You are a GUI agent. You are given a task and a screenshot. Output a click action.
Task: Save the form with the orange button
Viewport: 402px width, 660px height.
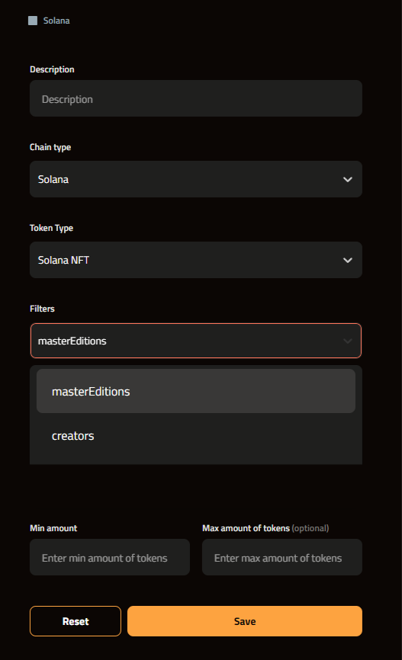coord(245,621)
